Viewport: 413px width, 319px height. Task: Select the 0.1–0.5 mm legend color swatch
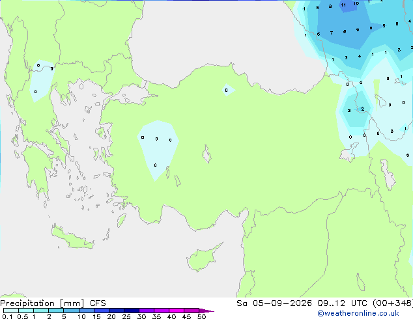point(11,311)
